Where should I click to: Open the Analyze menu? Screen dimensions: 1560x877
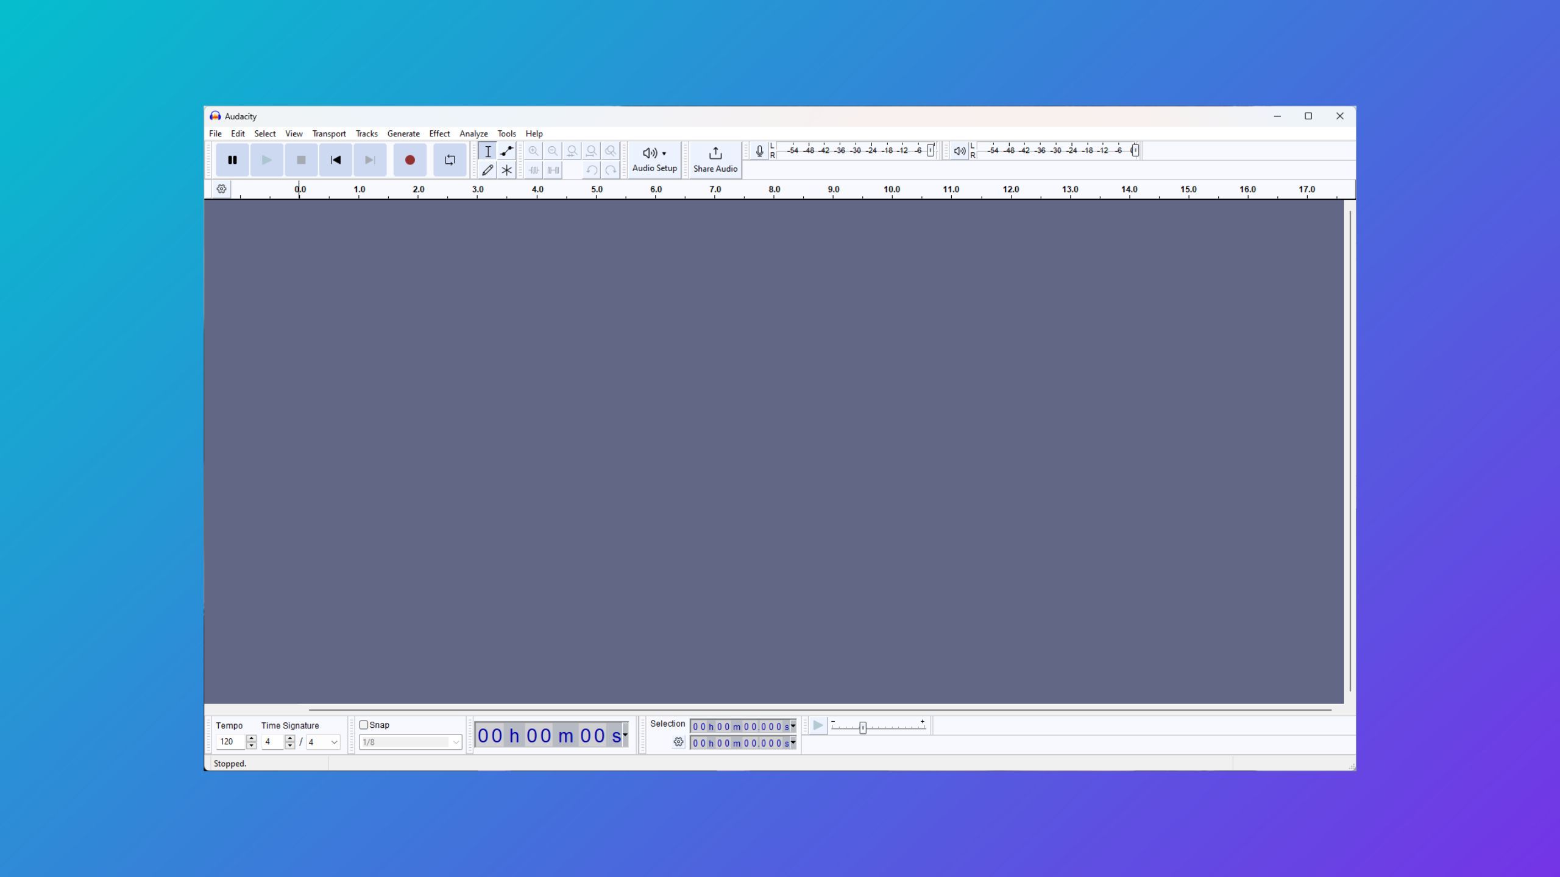pyautogui.click(x=473, y=133)
